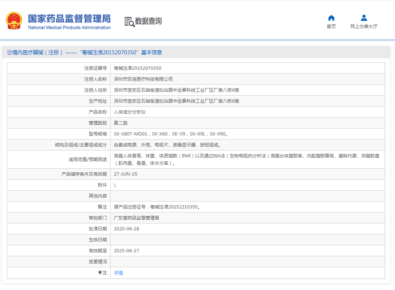This screenshot has width=395, height=290.
Task: Click the home icon above 首页
Action: [x=331, y=17]
